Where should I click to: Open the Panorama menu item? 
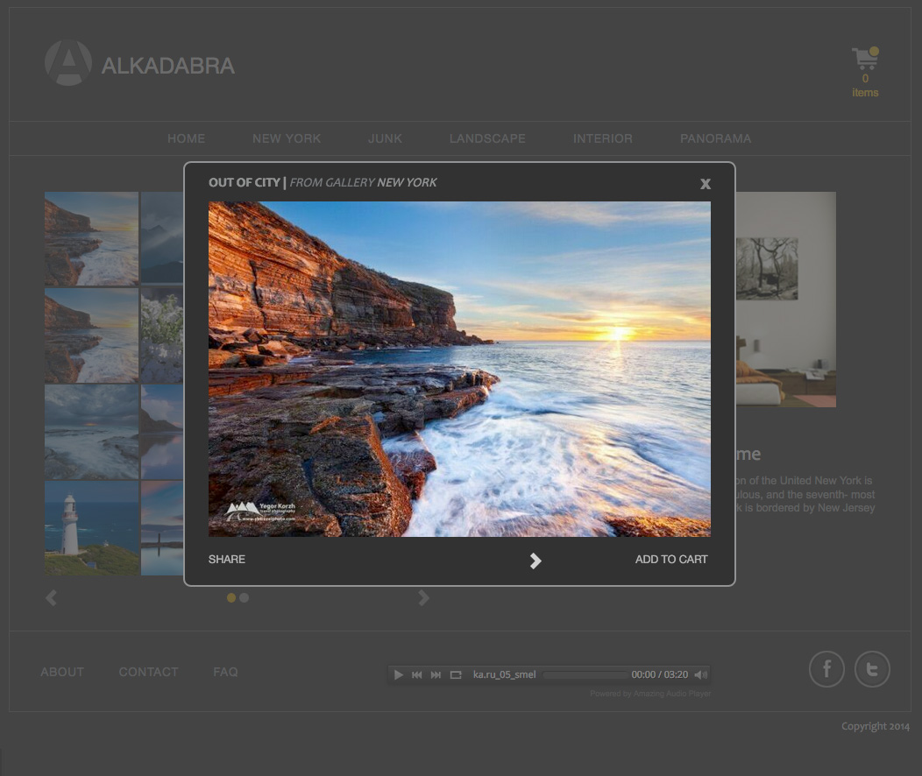point(716,138)
